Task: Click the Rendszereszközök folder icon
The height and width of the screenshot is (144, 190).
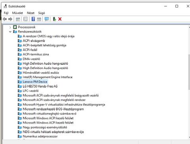Action: click(15, 32)
